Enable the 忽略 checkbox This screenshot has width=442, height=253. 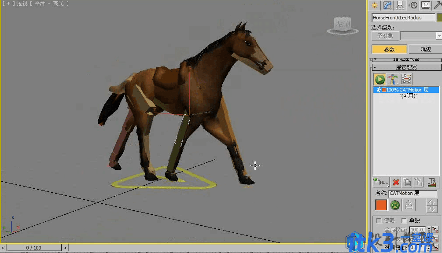[379, 220]
